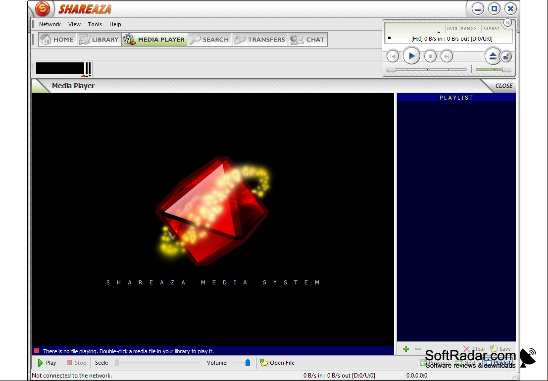This screenshot has width=548, height=381.
Task: Click Play in the bottom control bar
Action: click(x=47, y=363)
